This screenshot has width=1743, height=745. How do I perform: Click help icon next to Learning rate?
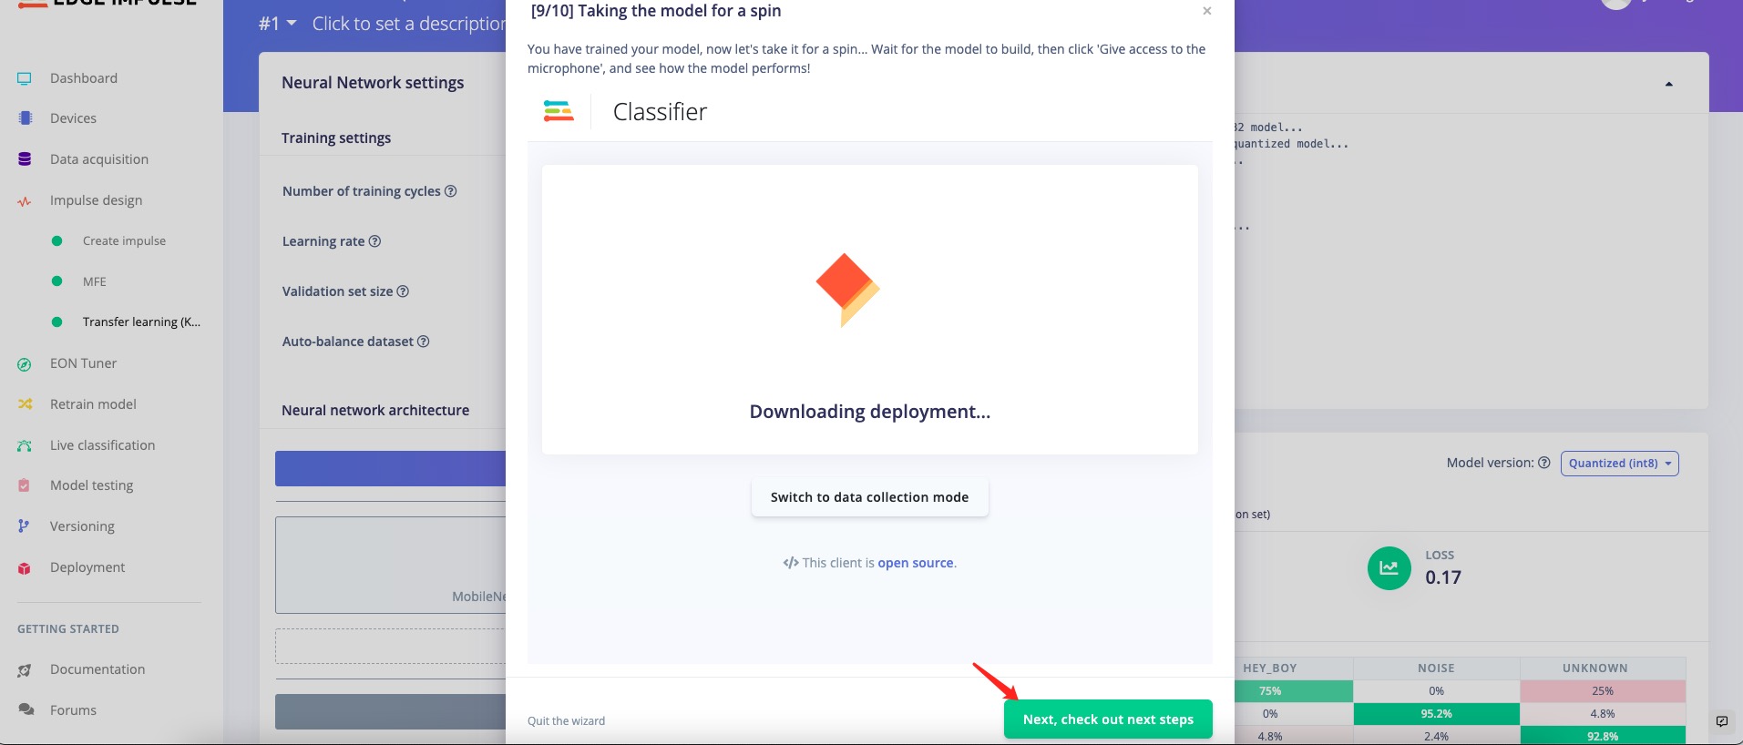374,241
